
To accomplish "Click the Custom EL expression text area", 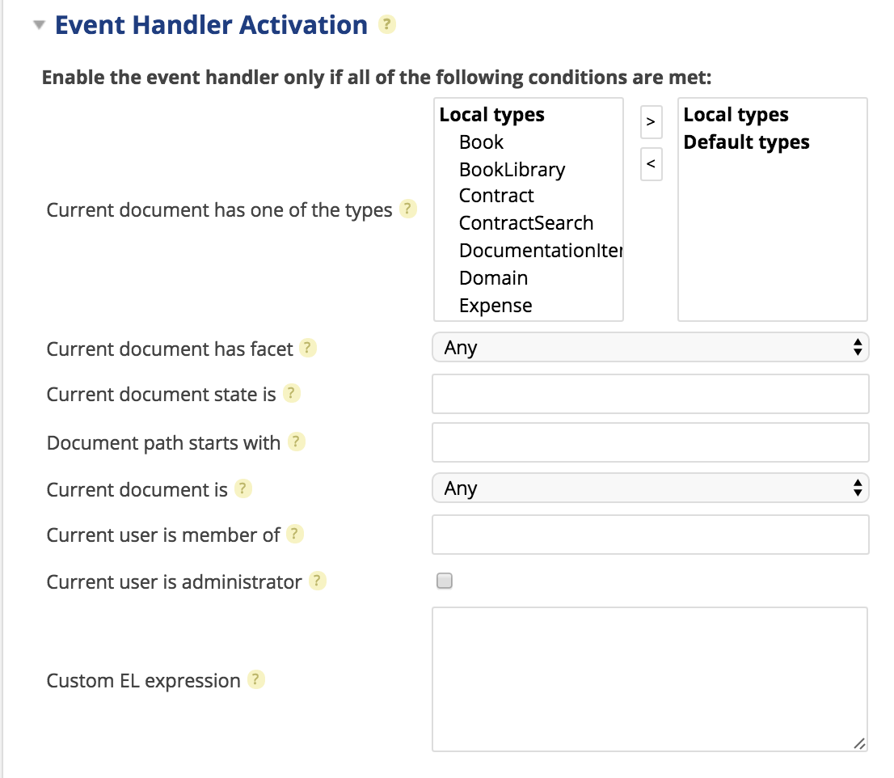I will pyautogui.click(x=650, y=678).
